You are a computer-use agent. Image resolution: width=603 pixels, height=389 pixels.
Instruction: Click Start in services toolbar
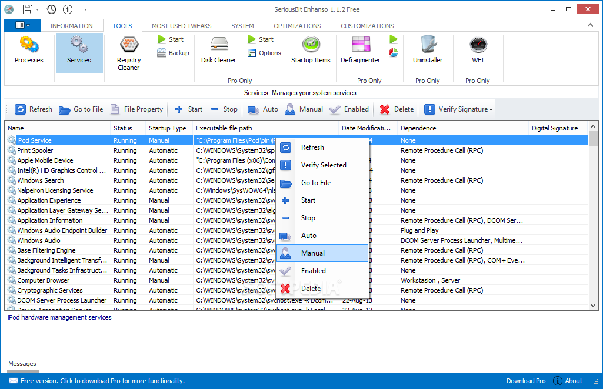click(x=188, y=109)
